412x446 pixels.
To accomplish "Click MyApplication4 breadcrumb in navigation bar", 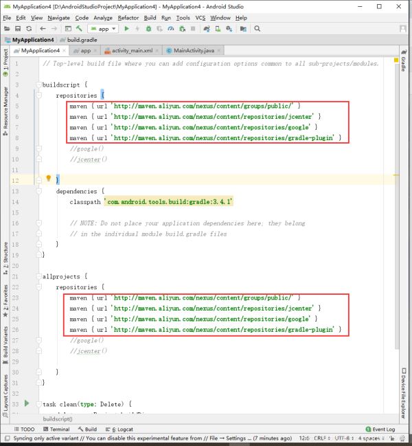I will [30, 40].
